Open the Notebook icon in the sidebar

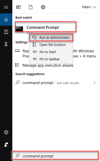click(6, 32)
